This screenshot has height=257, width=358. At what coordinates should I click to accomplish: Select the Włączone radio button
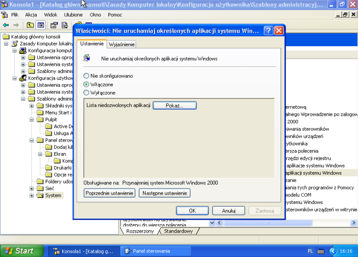(86, 85)
